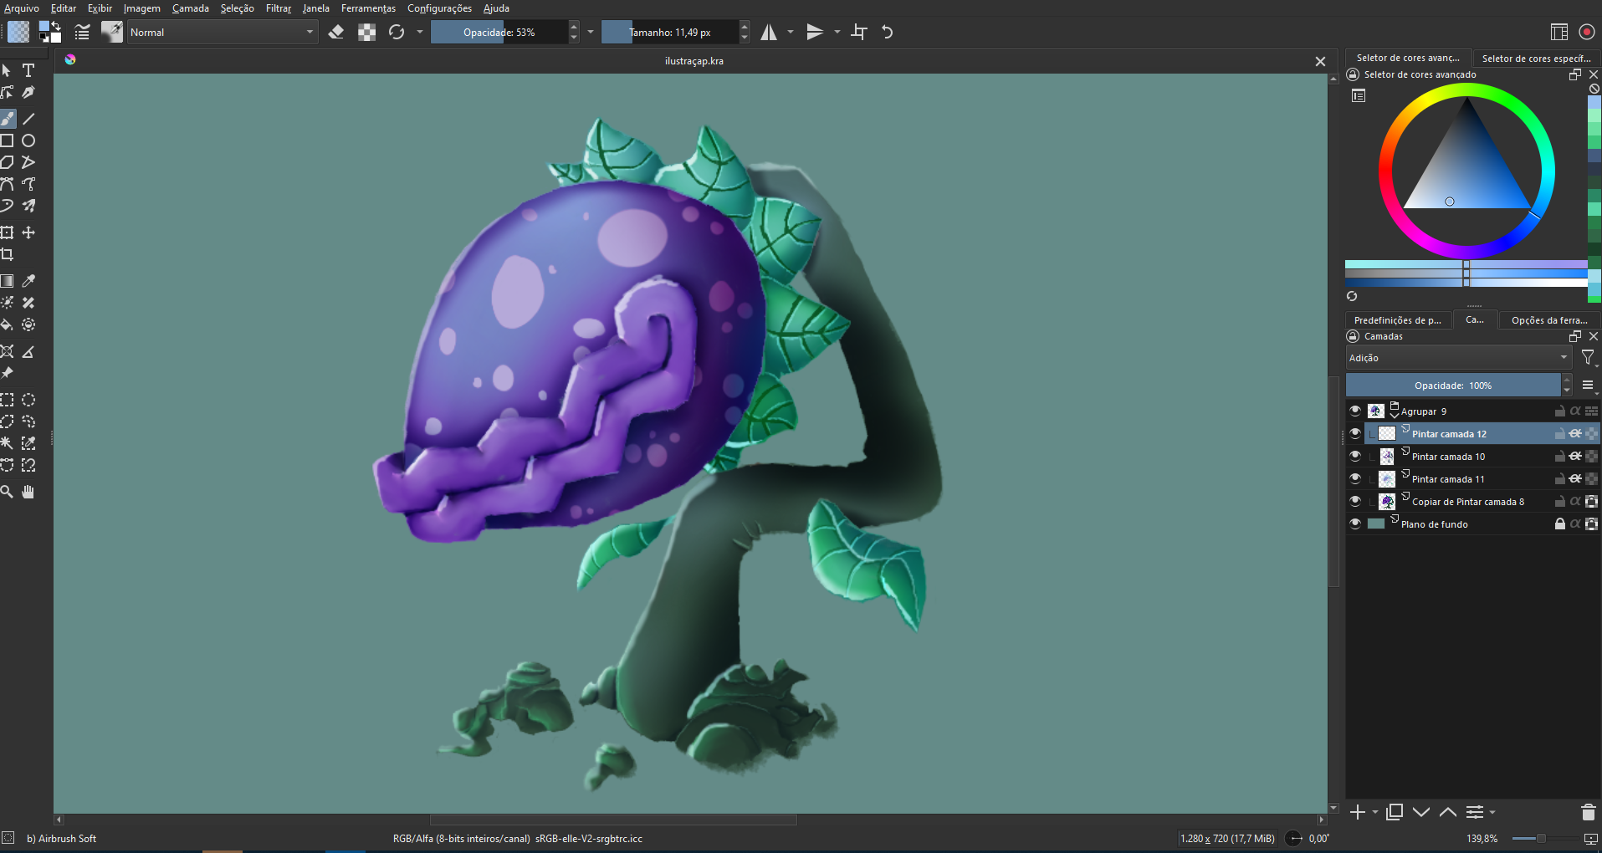Screen dimensions: 1602x853
Task: Select the Pan hand tool
Action: coord(28,492)
